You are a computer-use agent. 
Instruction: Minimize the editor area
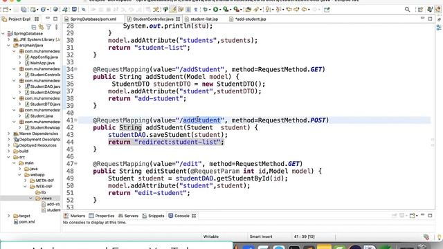tap(422, 19)
